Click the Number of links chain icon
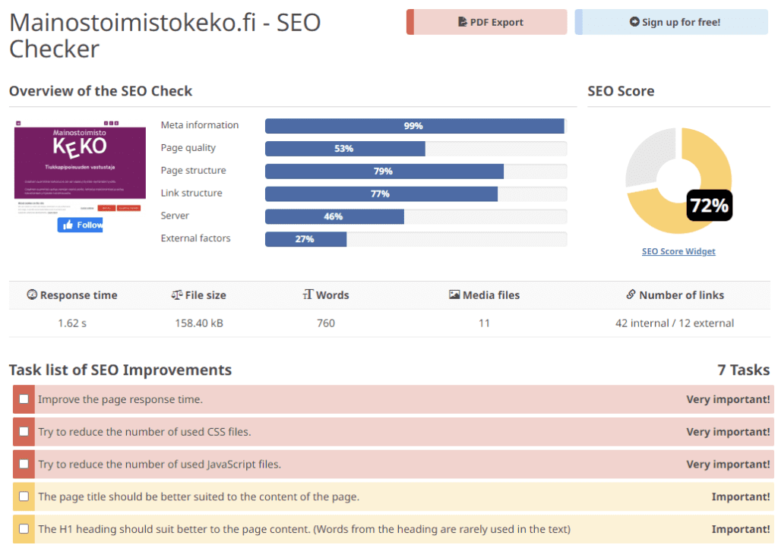 (631, 294)
